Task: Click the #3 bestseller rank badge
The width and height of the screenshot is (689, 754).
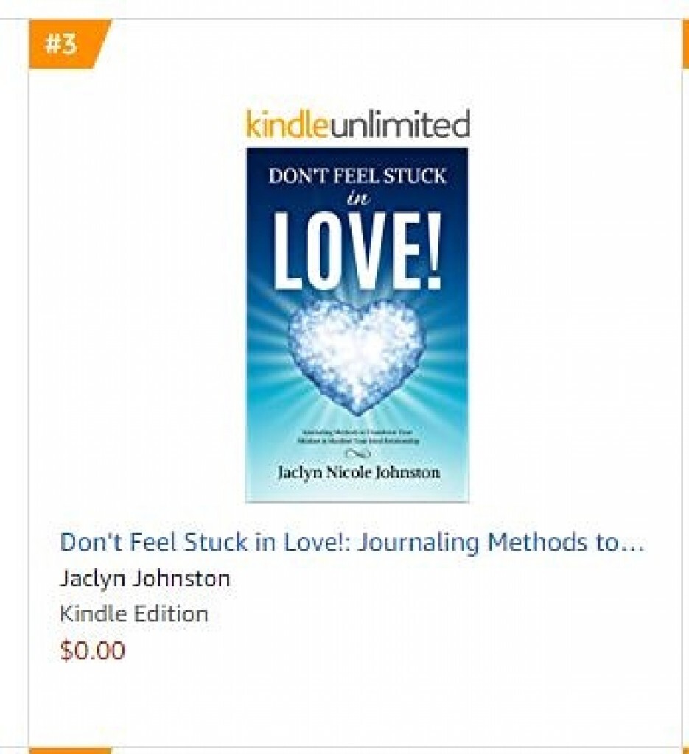Action: (65, 44)
